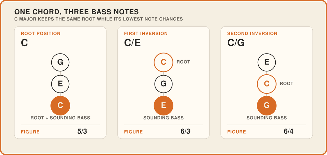Click the C/G chord symbol heading
Image resolution: width=327 pixels, height=155 pixels.
click(x=236, y=43)
